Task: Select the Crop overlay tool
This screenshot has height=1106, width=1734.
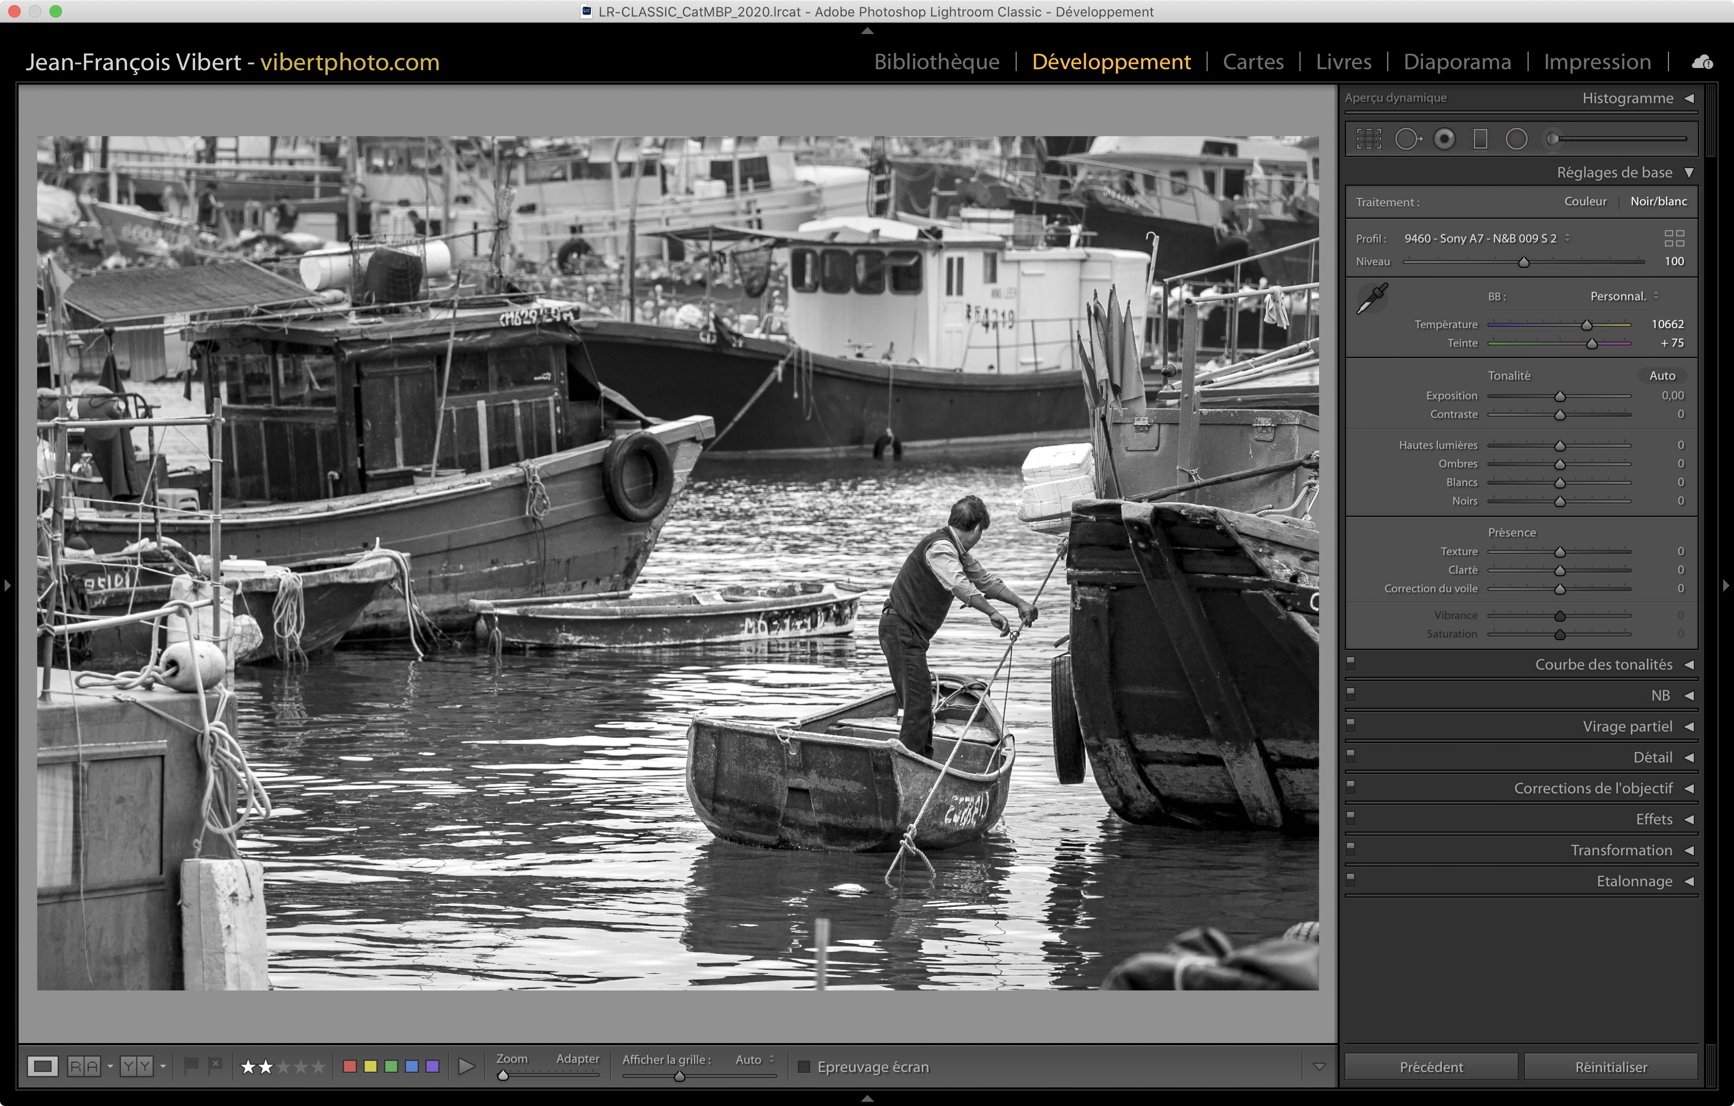Action: click(1369, 139)
